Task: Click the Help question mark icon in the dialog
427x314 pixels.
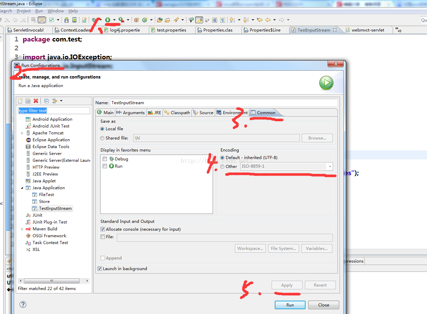Action: (x=23, y=304)
